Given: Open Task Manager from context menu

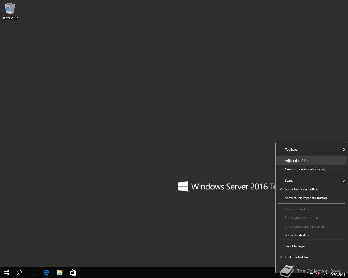Looking at the screenshot, I should click(312, 246).
